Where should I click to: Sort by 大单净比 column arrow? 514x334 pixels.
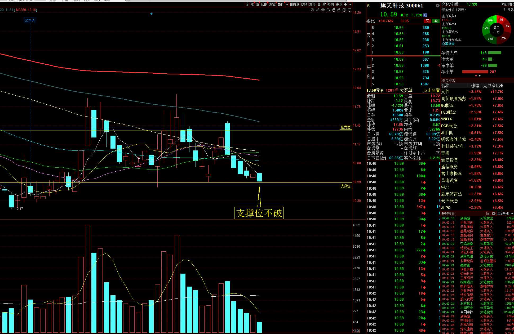point(502,86)
